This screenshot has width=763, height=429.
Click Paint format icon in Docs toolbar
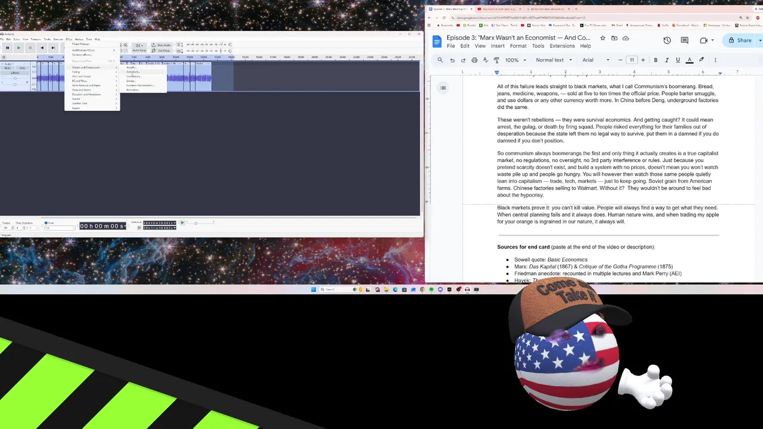coord(497,60)
